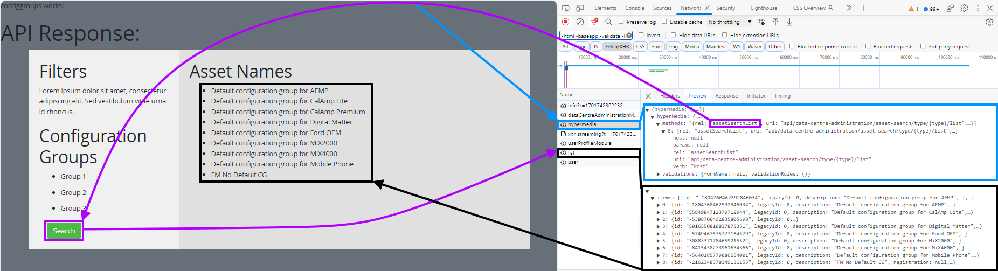This screenshot has height=271, width=998.
Task: Open the network conditions Wi-Fi icon
Action: (761, 22)
